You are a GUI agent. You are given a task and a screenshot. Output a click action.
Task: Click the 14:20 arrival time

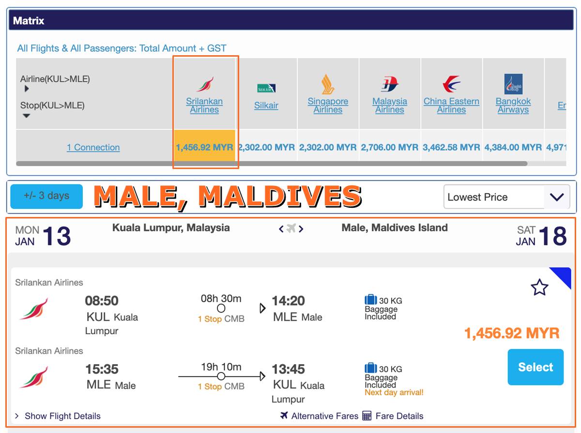click(x=289, y=301)
